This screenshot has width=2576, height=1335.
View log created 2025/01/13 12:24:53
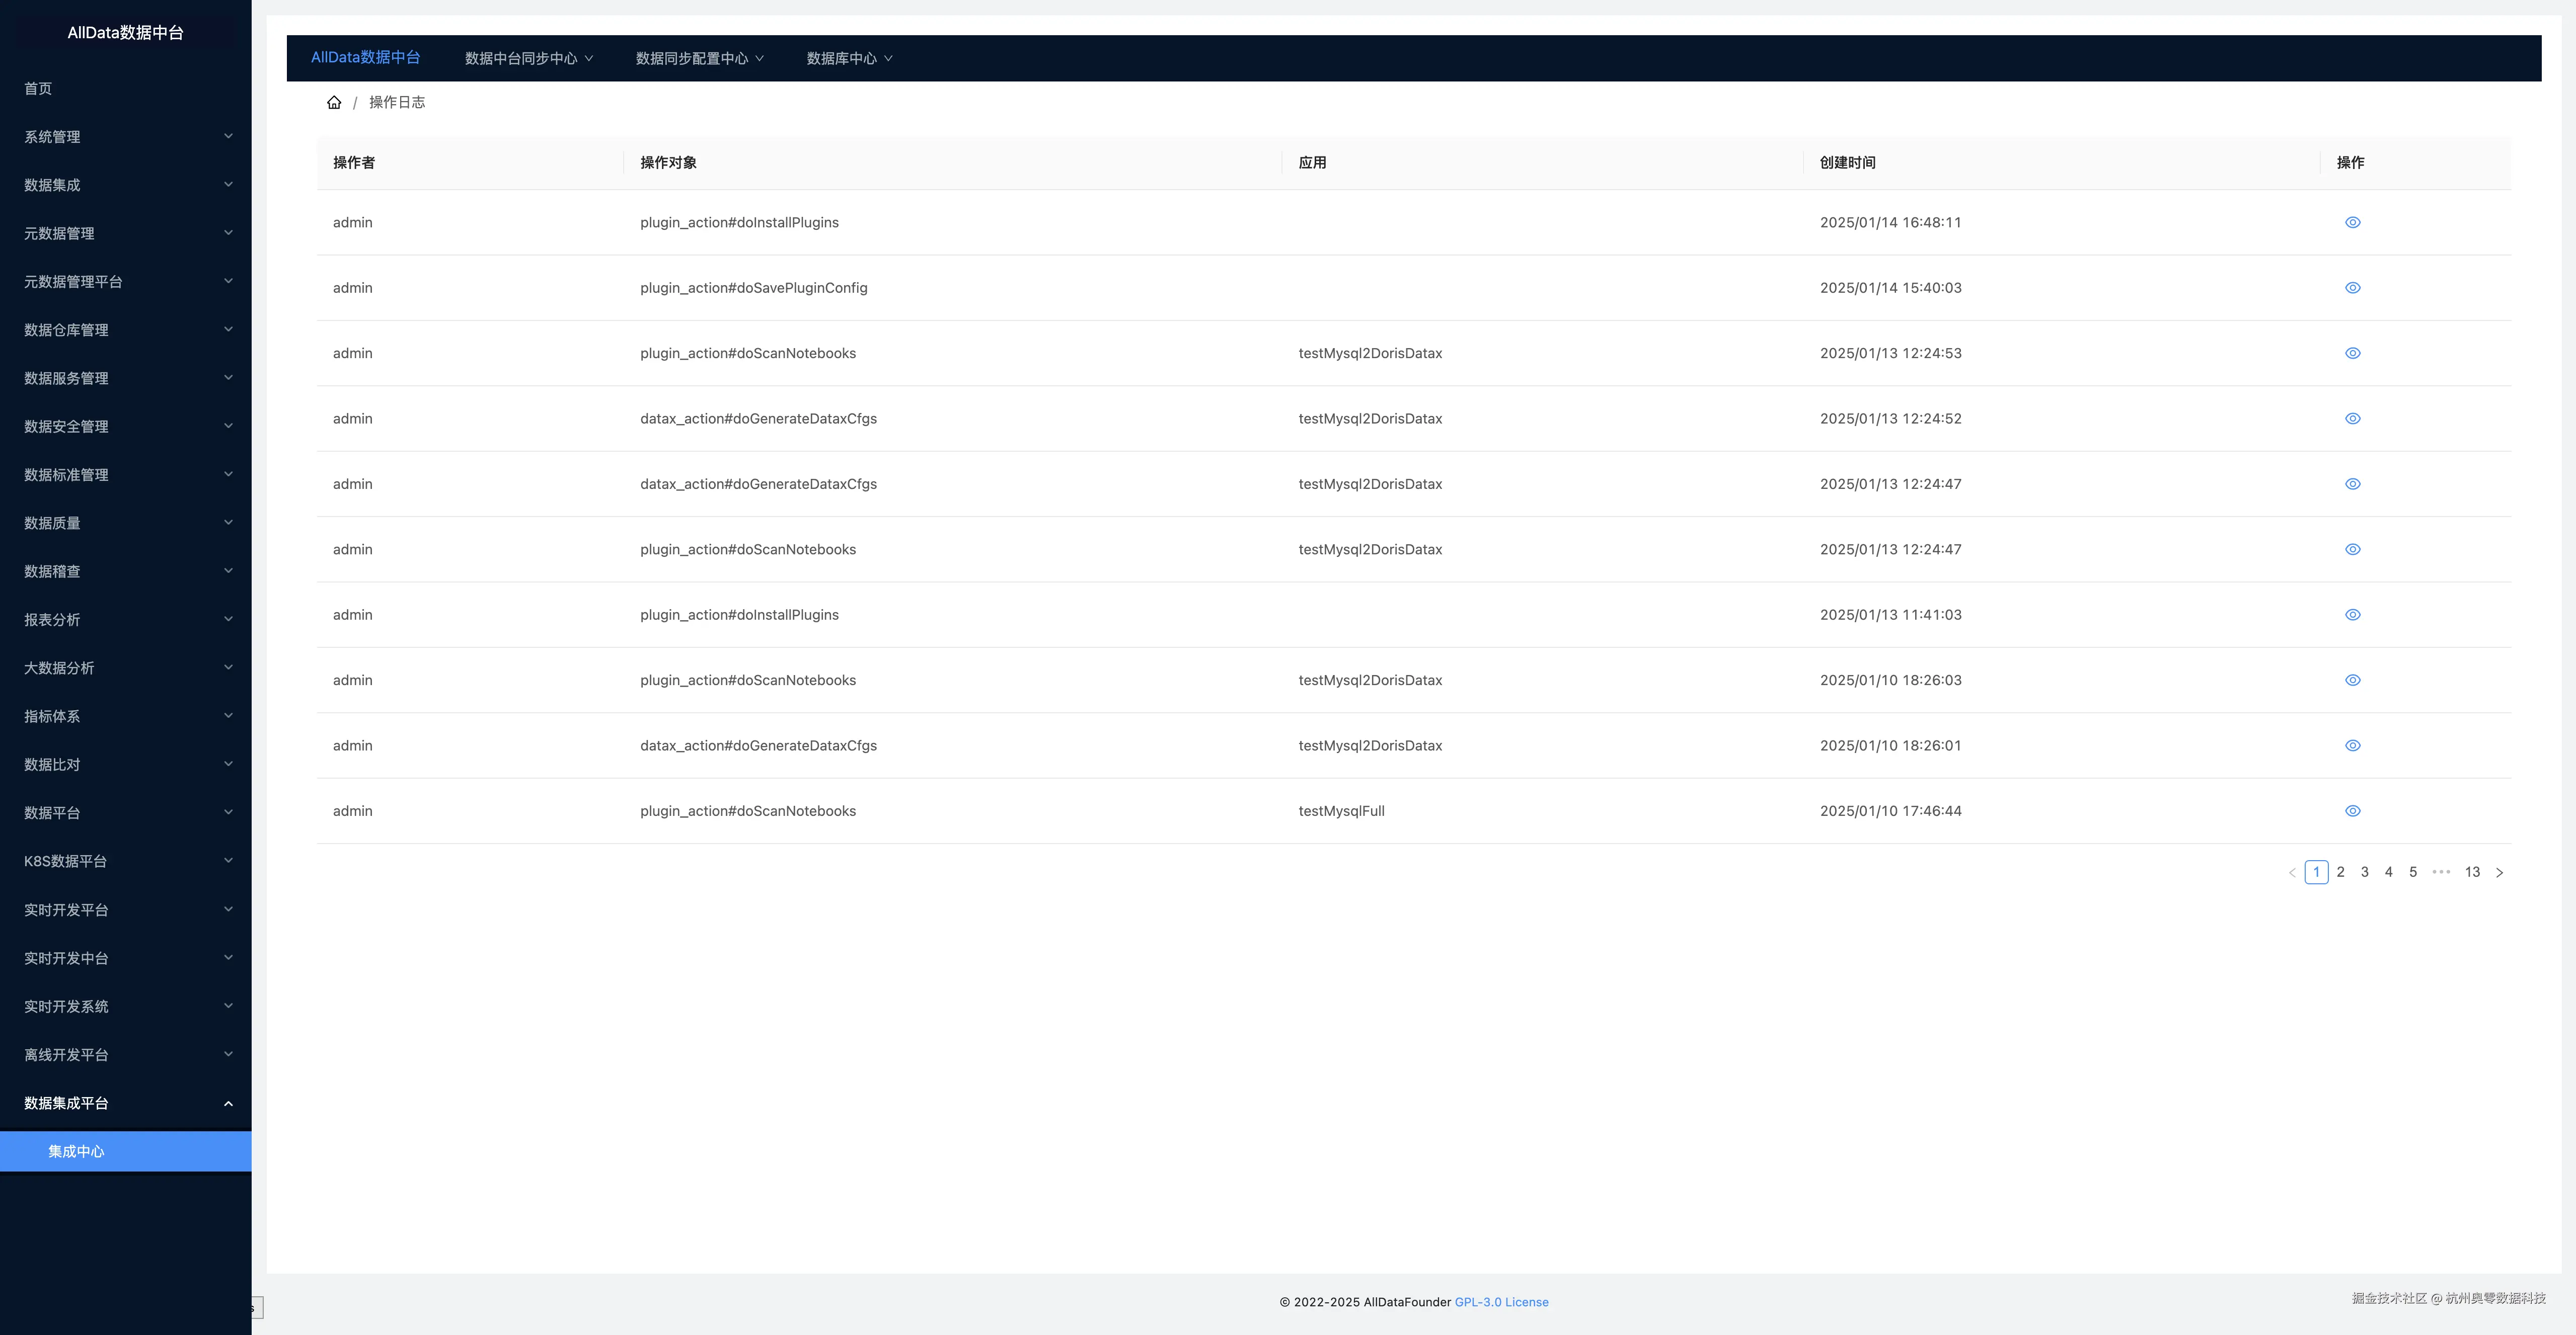tap(2352, 354)
